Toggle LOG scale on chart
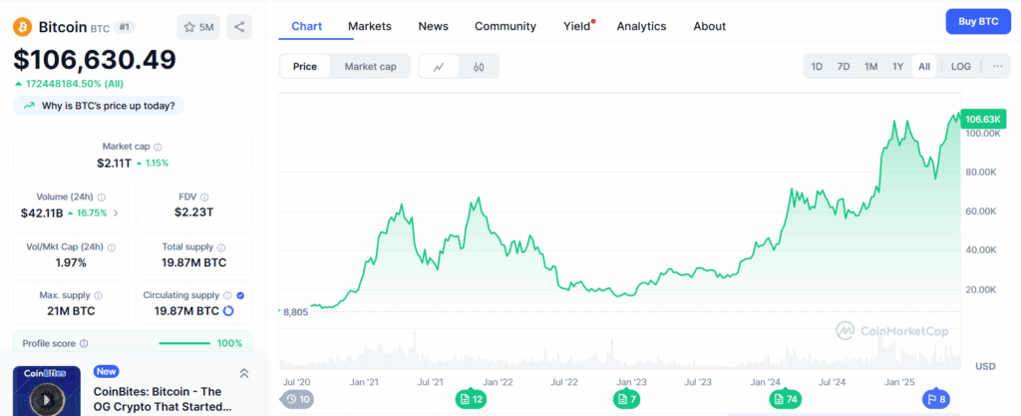1021x416 pixels. (x=960, y=67)
